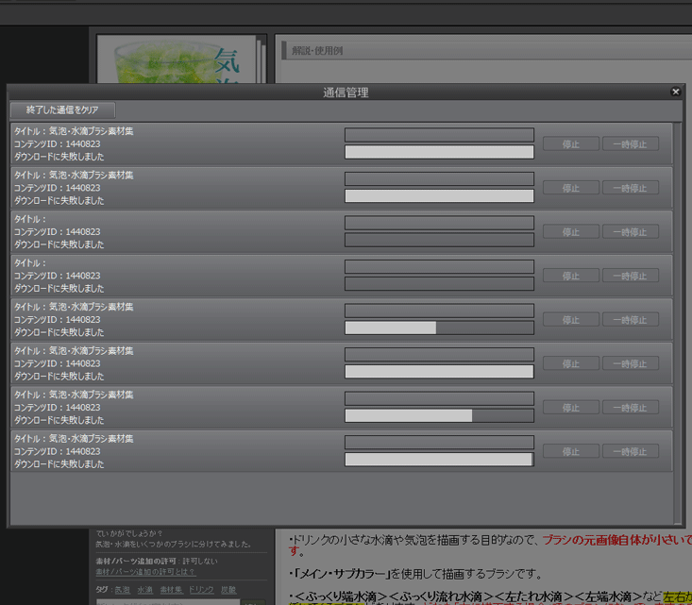Click 一時停止 in the eighth, last download row
Viewport: 692px width, 605px height.
tap(631, 451)
